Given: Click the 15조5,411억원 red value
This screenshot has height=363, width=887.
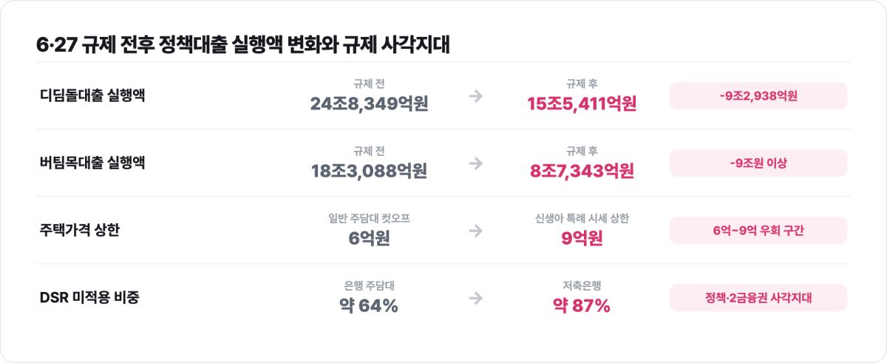Looking at the screenshot, I should (582, 104).
